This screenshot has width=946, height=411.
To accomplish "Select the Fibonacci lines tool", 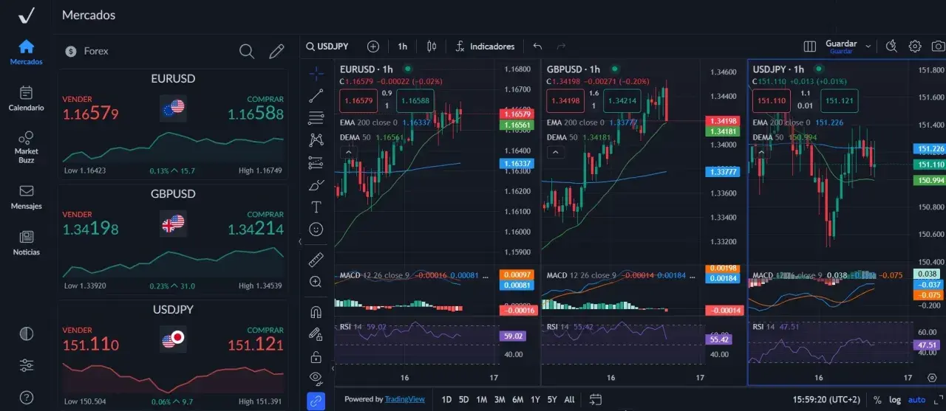I will 316,117.
